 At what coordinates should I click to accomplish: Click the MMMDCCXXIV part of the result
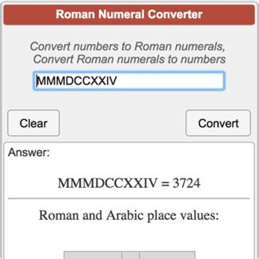pyautogui.click(x=107, y=183)
